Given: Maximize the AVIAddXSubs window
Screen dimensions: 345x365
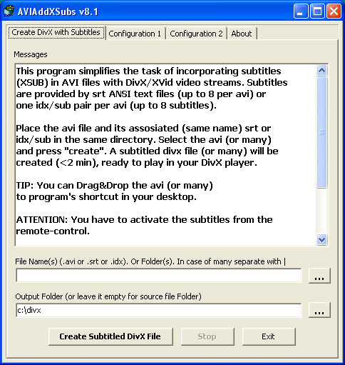Looking at the screenshot, I should [x=317, y=11].
